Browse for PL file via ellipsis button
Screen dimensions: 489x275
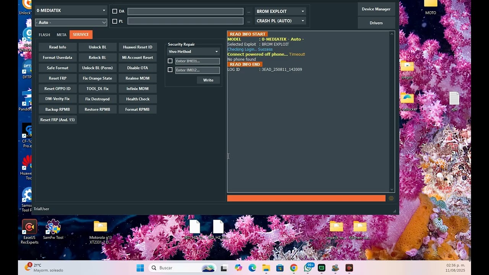(x=249, y=21)
